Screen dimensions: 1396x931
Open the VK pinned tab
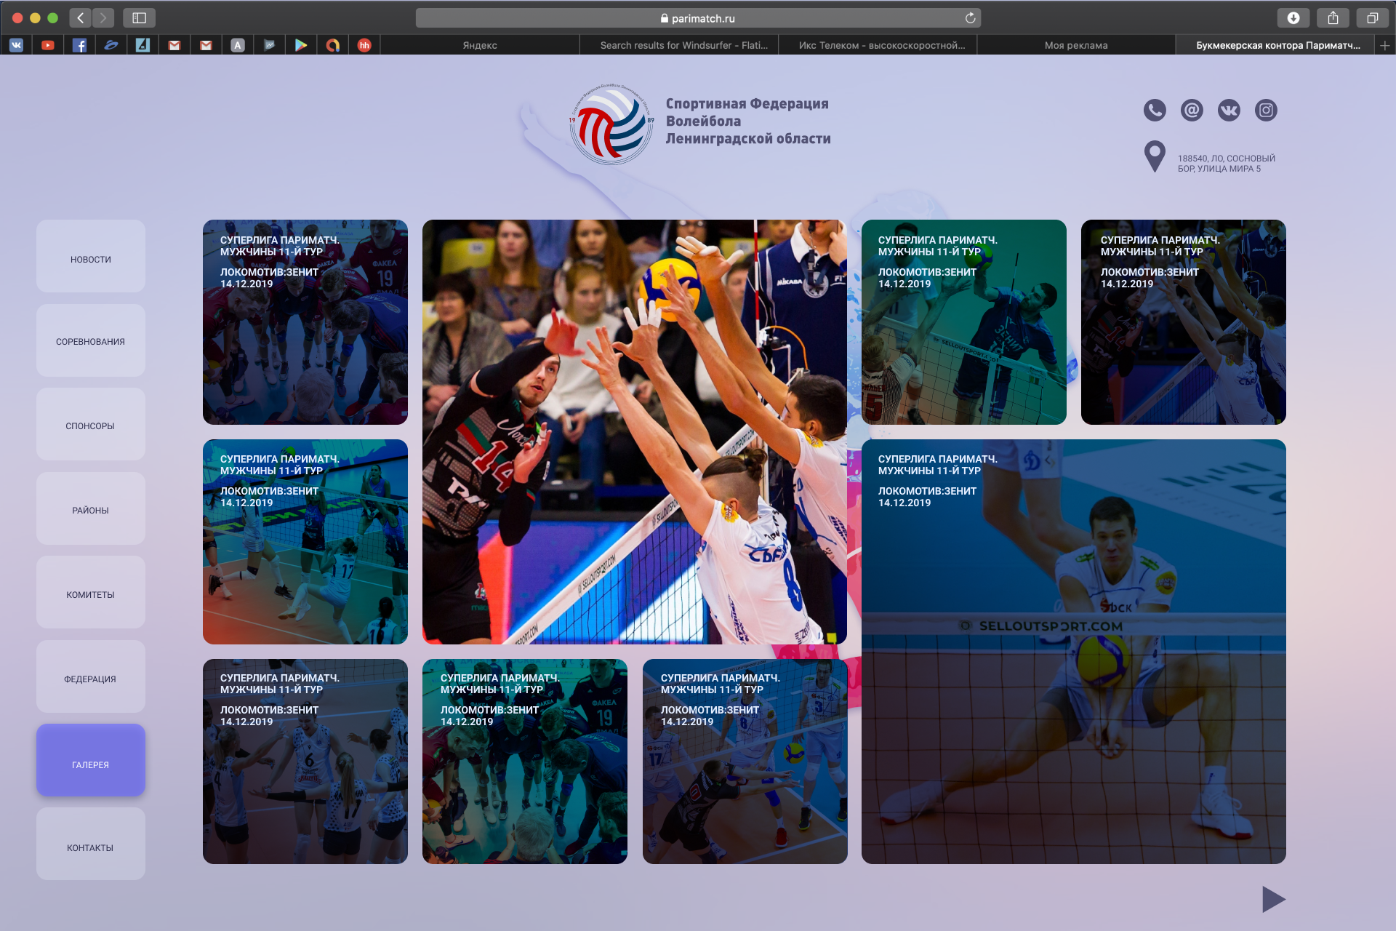(x=16, y=45)
